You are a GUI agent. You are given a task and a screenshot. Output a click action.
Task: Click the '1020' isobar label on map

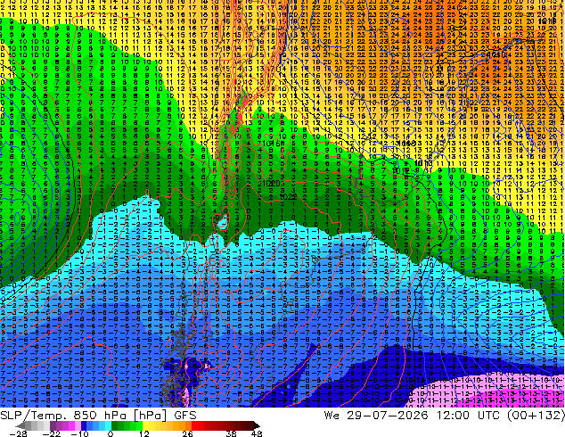click(271, 183)
